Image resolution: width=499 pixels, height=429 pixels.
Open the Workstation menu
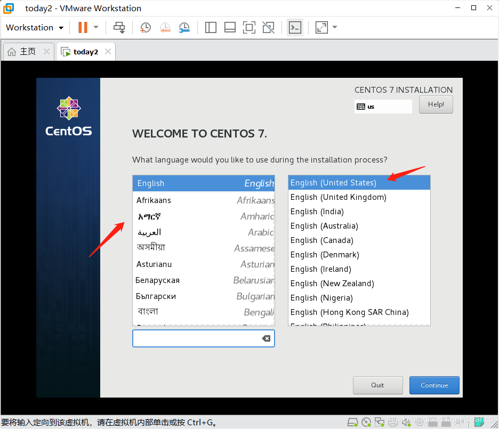[35, 28]
